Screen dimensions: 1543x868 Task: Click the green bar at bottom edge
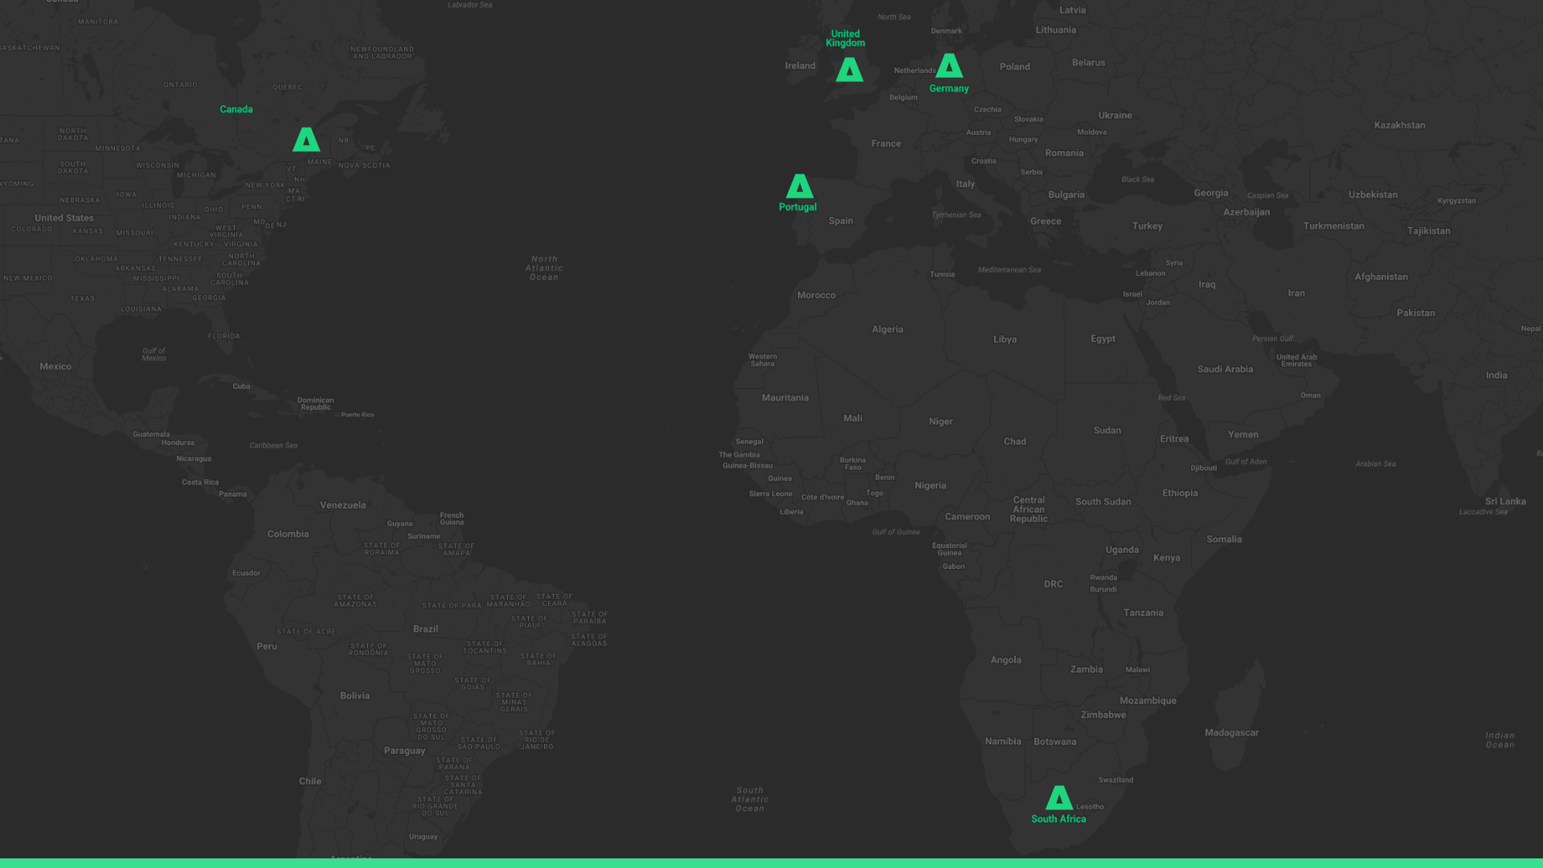pyautogui.click(x=771, y=863)
